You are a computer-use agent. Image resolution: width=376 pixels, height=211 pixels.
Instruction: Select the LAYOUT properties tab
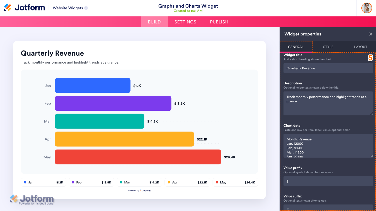361,47
